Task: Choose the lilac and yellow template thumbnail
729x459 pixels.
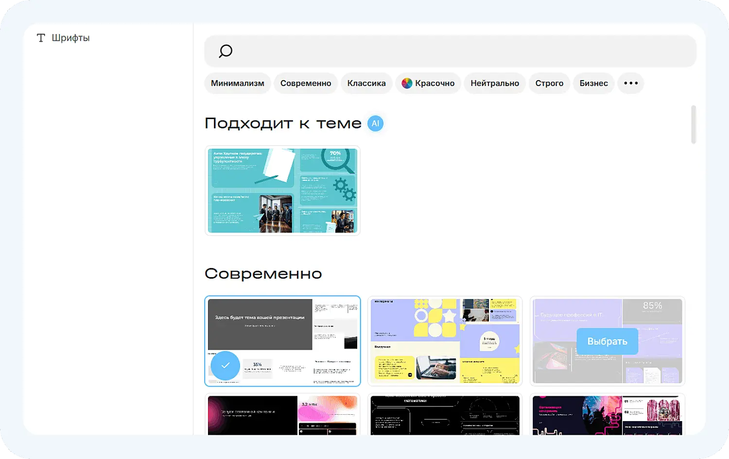Action: [x=445, y=341]
